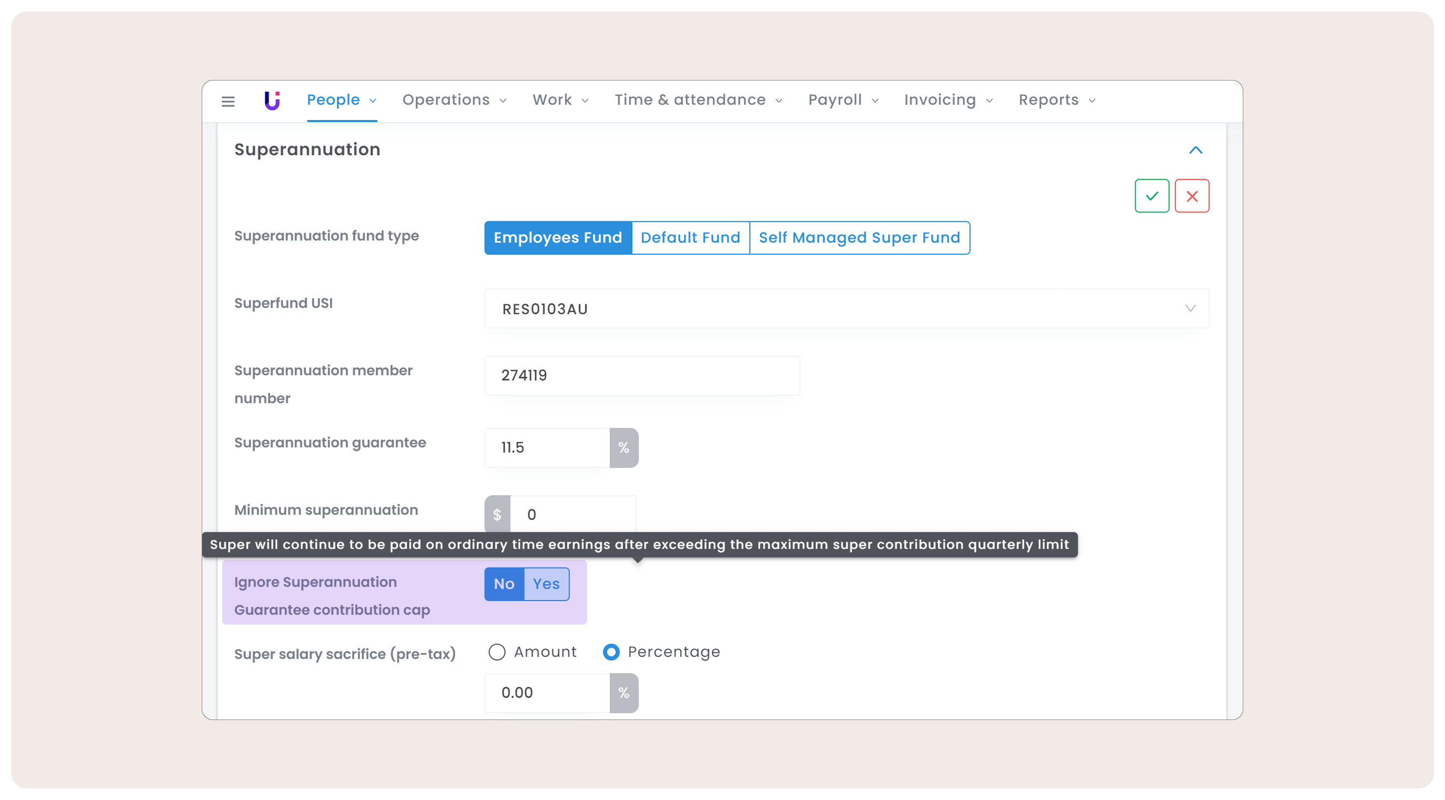This screenshot has width=1445, height=800.
Task: Click percent icon next to salary sacrifice
Action: tap(623, 692)
